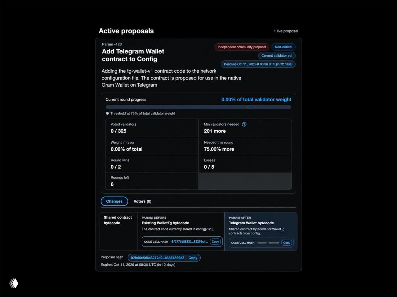Click the Independent community proposal badge
Image resolution: width=397 pixels, height=297 pixels.
coord(242,47)
